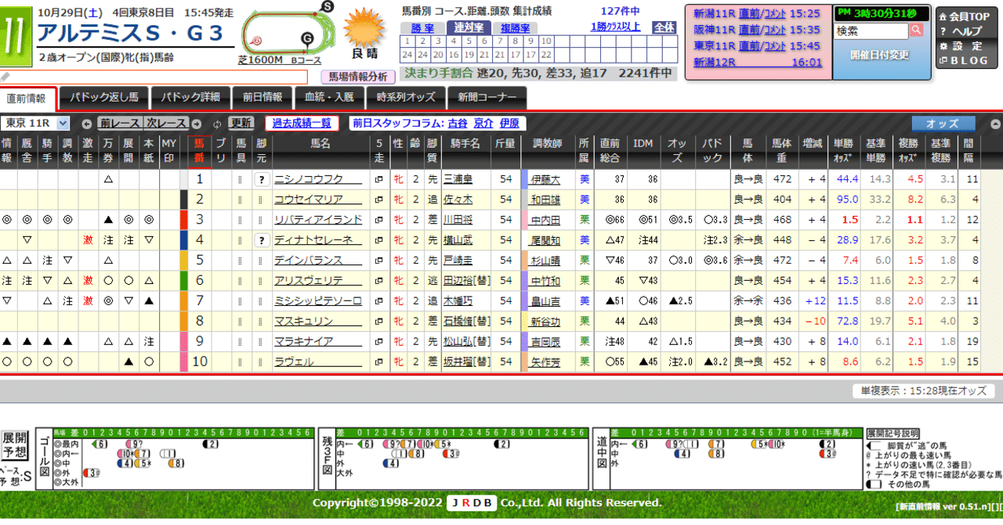
Task: Click the circular refresh arrow beside 更新
Action: [x=218, y=124]
